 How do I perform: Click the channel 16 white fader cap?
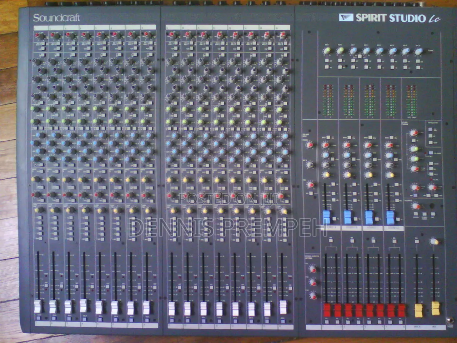(283, 307)
